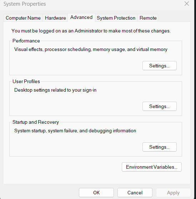Click the desktop settings sign-in description
The width and height of the screenshot is (196, 199).
pos(55,90)
